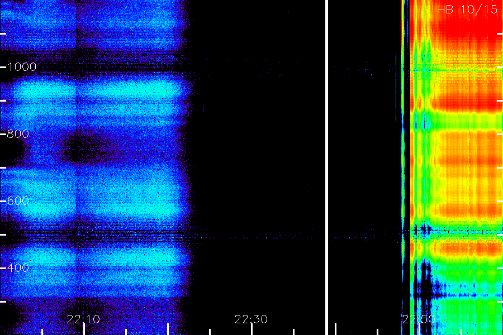Click the 22:50 time axis label
Image resolution: width=503 pixels, height=335 pixels.
point(419,319)
